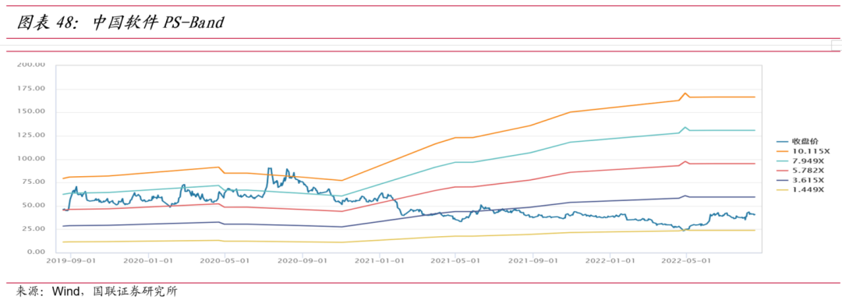
Task: Click the 2021-09-01 date label
Action: 532,261
